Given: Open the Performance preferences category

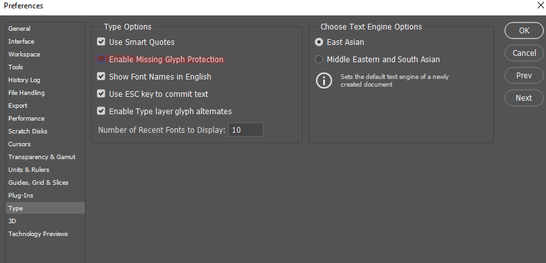Looking at the screenshot, I should tap(26, 119).
